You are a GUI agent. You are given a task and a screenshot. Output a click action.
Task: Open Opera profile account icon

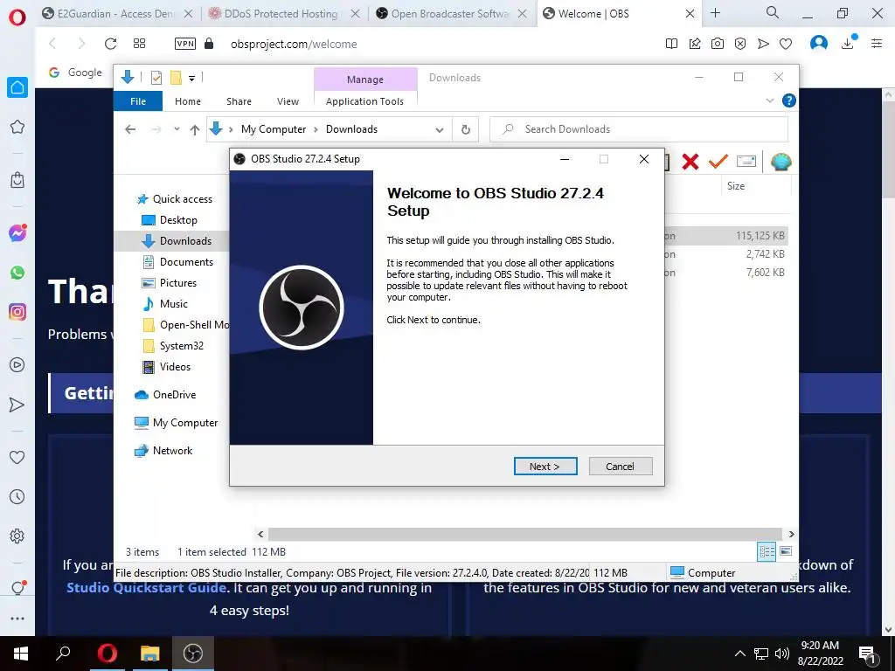click(x=818, y=43)
